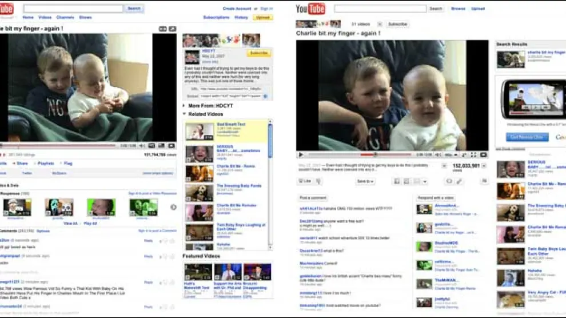
Task: Click the HDCYT channel avatar in left layout
Action: pyautogui.click(x=192, y=57)
